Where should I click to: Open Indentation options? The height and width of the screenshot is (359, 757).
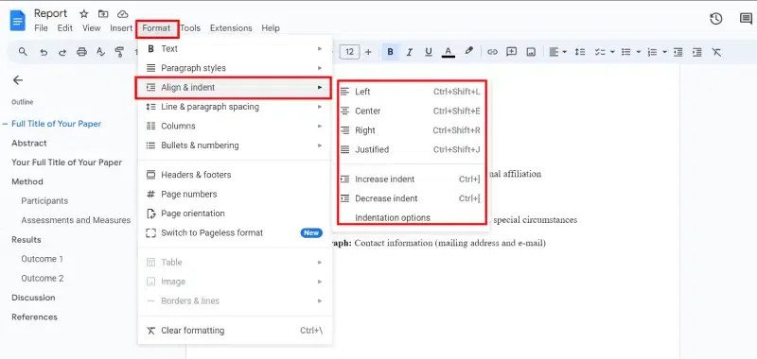[x=412, y=217]
